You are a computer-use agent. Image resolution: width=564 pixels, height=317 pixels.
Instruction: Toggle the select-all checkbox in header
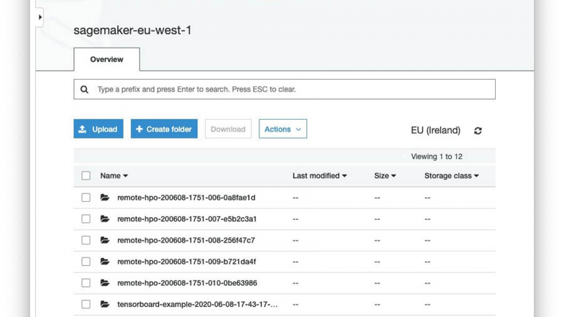pyautogui.click(x=86, y=176)
